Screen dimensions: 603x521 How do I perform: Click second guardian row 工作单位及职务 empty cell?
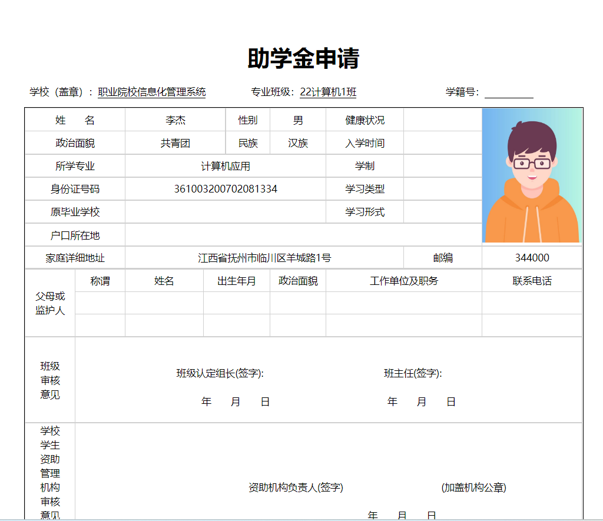404,326
